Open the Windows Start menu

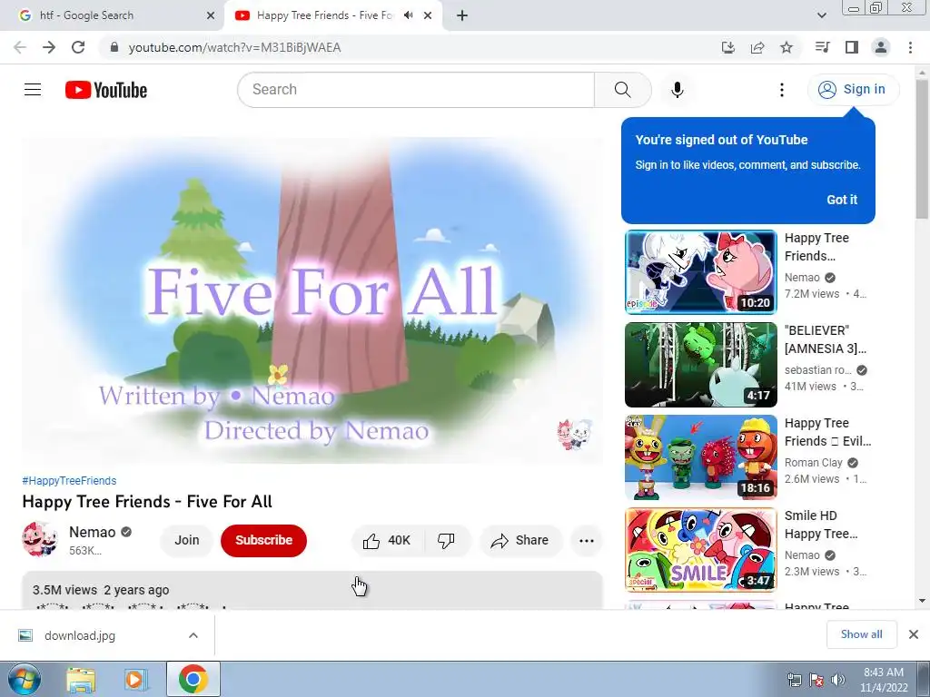(24, 679)
